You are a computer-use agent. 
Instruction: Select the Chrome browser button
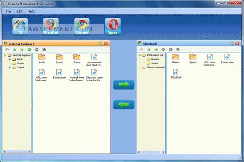click(x=82, y=27)
